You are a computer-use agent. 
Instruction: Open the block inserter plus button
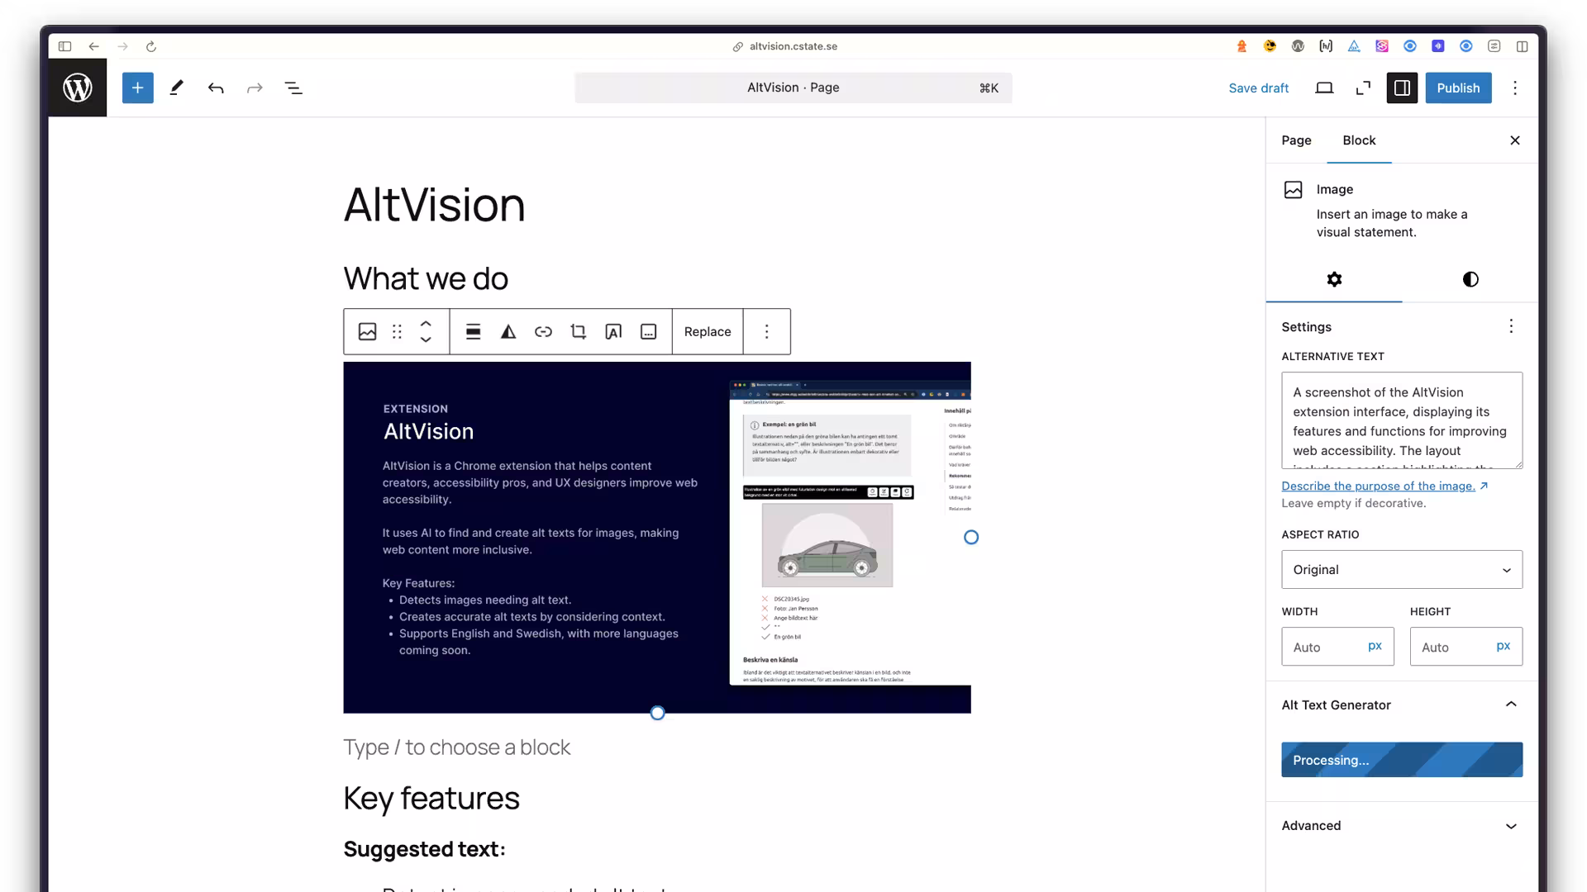pos(138,88)
